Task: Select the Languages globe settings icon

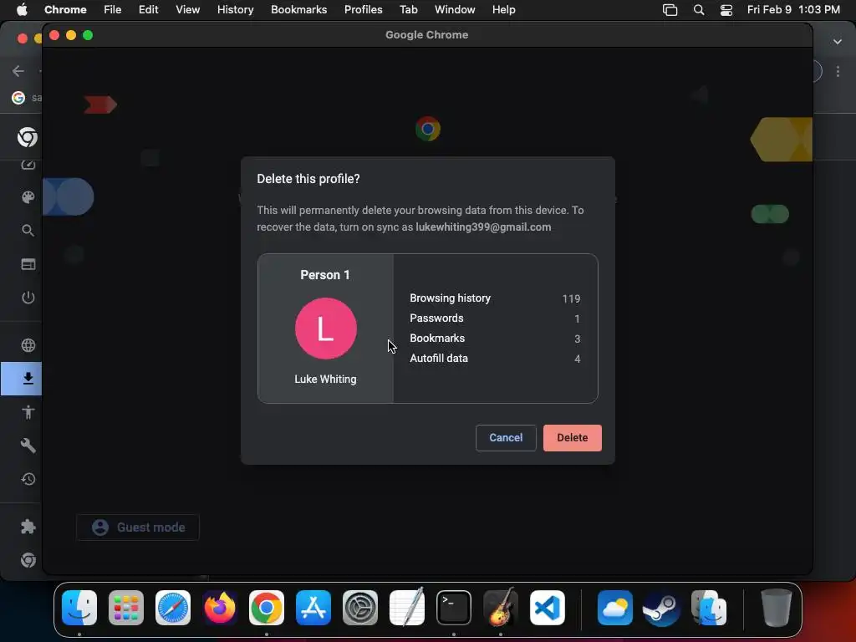Action: click(28, 345)
